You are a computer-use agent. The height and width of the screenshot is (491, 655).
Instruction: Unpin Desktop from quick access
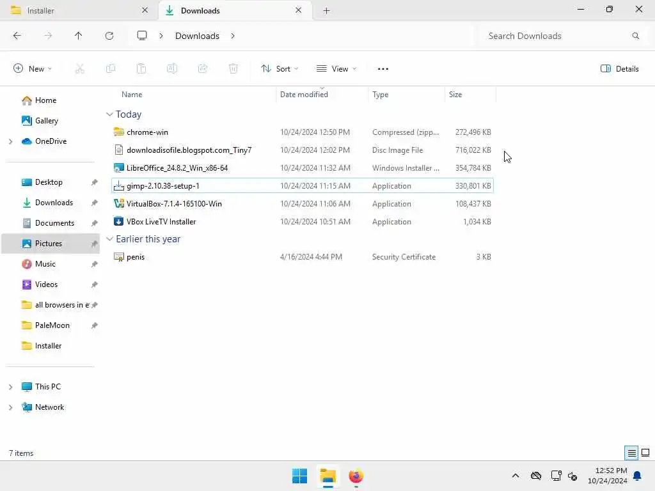coord(95,182)
